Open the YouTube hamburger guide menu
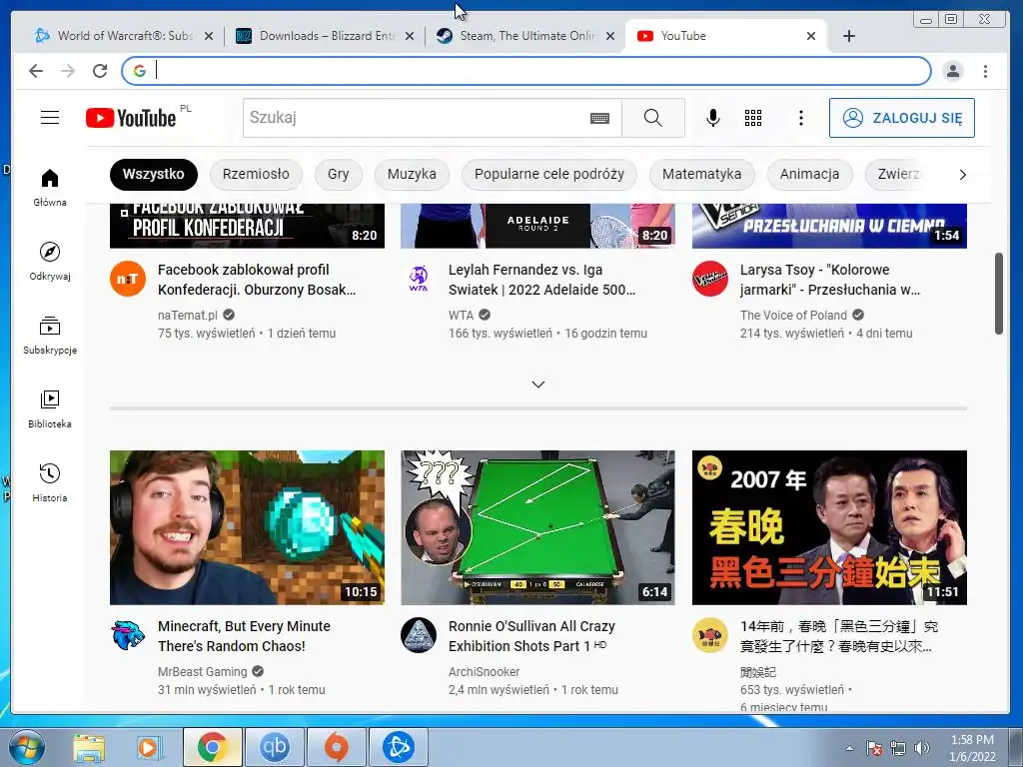Screen dimensions: 1023x767 point(50,118)
